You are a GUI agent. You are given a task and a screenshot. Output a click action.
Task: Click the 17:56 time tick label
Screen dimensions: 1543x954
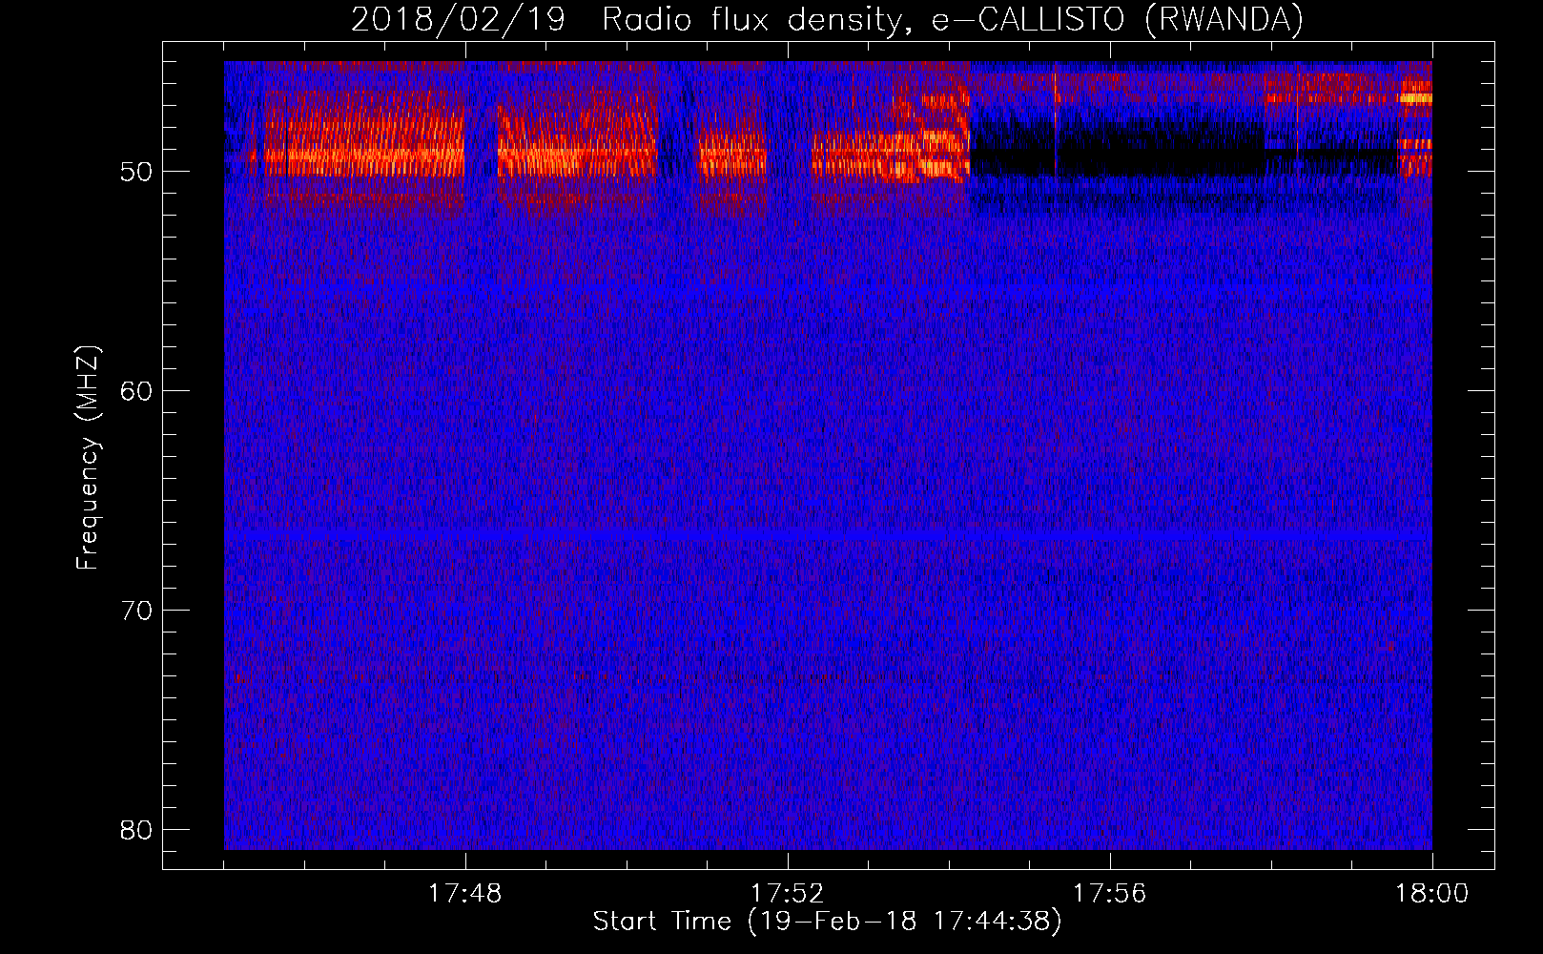coord(1110,894)
